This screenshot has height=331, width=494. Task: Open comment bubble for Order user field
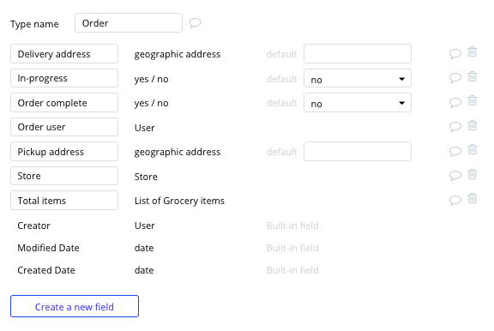[455, 127]
